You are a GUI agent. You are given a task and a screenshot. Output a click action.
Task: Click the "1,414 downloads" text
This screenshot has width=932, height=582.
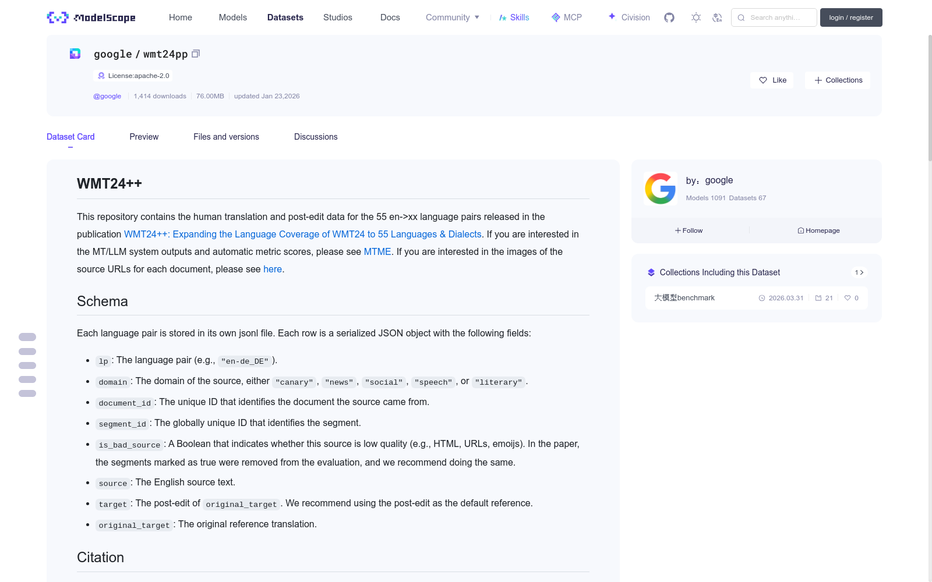pyautogui.click(x=160, y=96)
